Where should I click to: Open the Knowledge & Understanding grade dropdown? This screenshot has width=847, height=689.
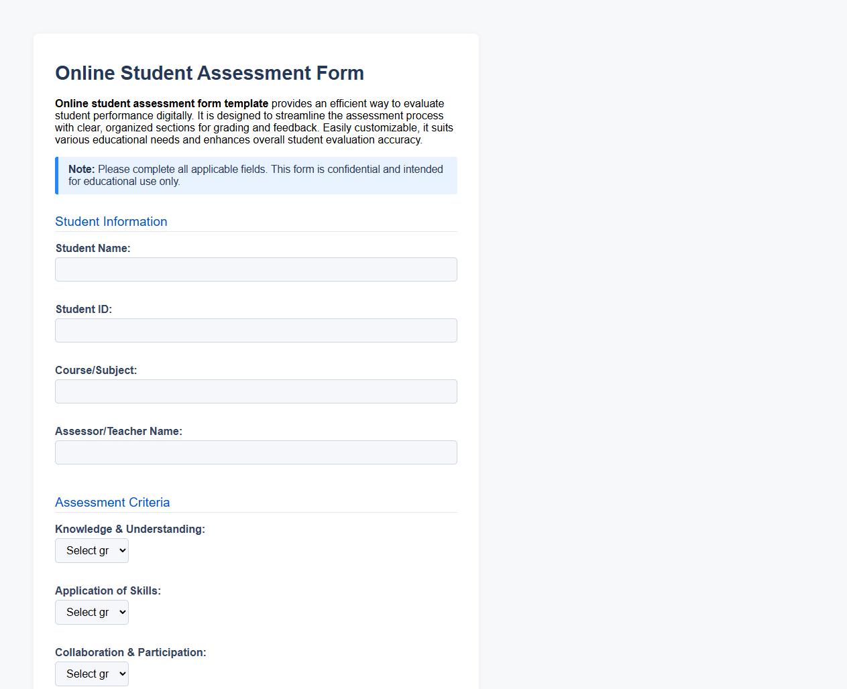click(92, 550)
